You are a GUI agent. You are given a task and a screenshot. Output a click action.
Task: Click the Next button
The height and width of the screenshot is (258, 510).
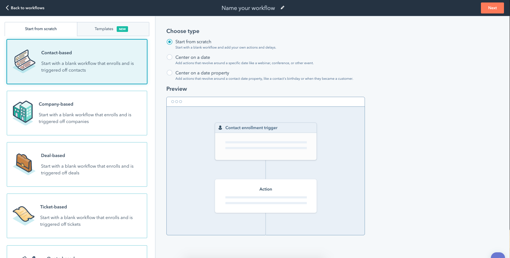[x=492, y=7]
